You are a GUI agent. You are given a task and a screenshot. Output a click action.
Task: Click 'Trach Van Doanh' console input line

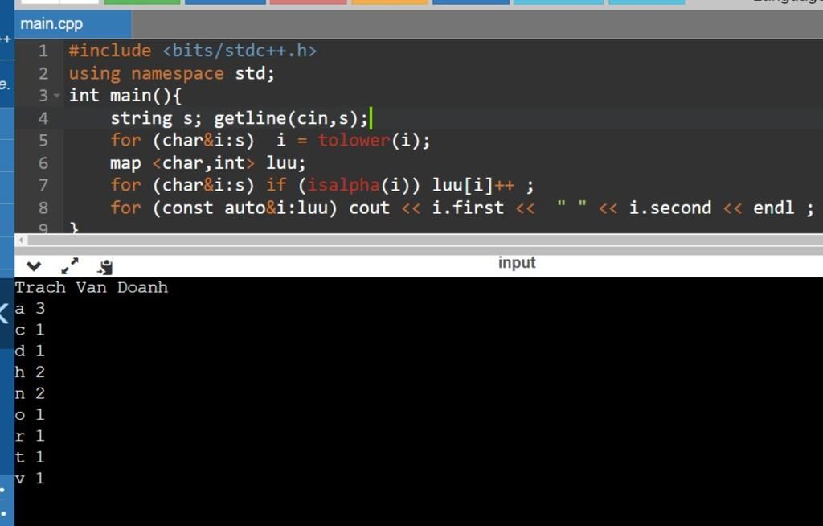[x=92, y=287]
